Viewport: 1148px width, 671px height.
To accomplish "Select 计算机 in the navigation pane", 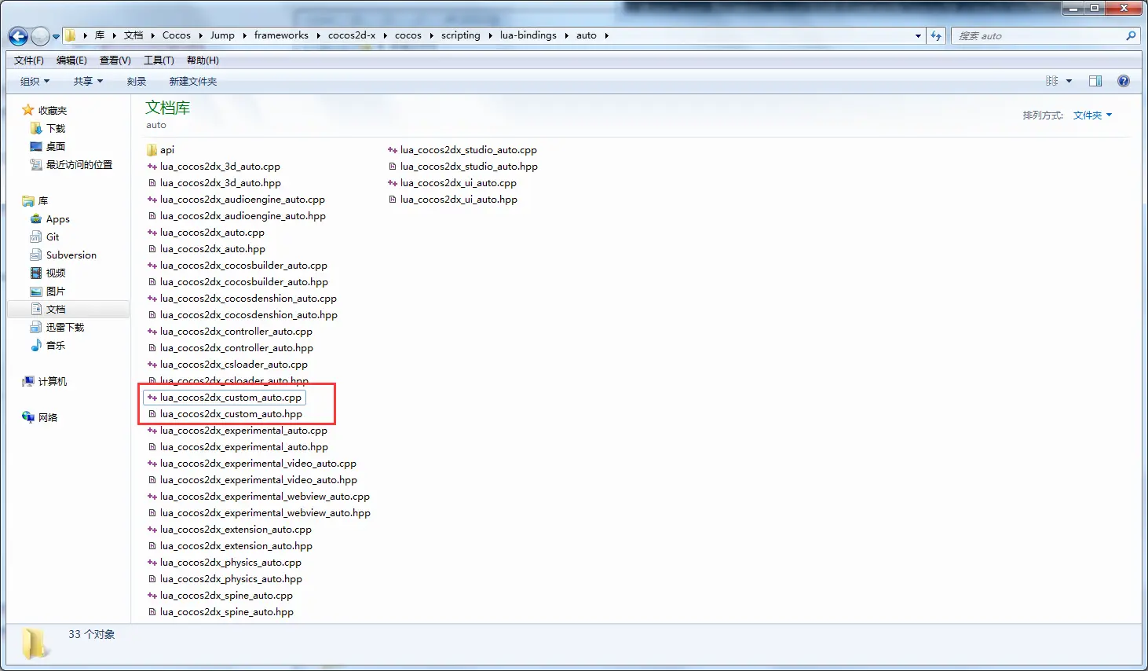I will [53, 382].
